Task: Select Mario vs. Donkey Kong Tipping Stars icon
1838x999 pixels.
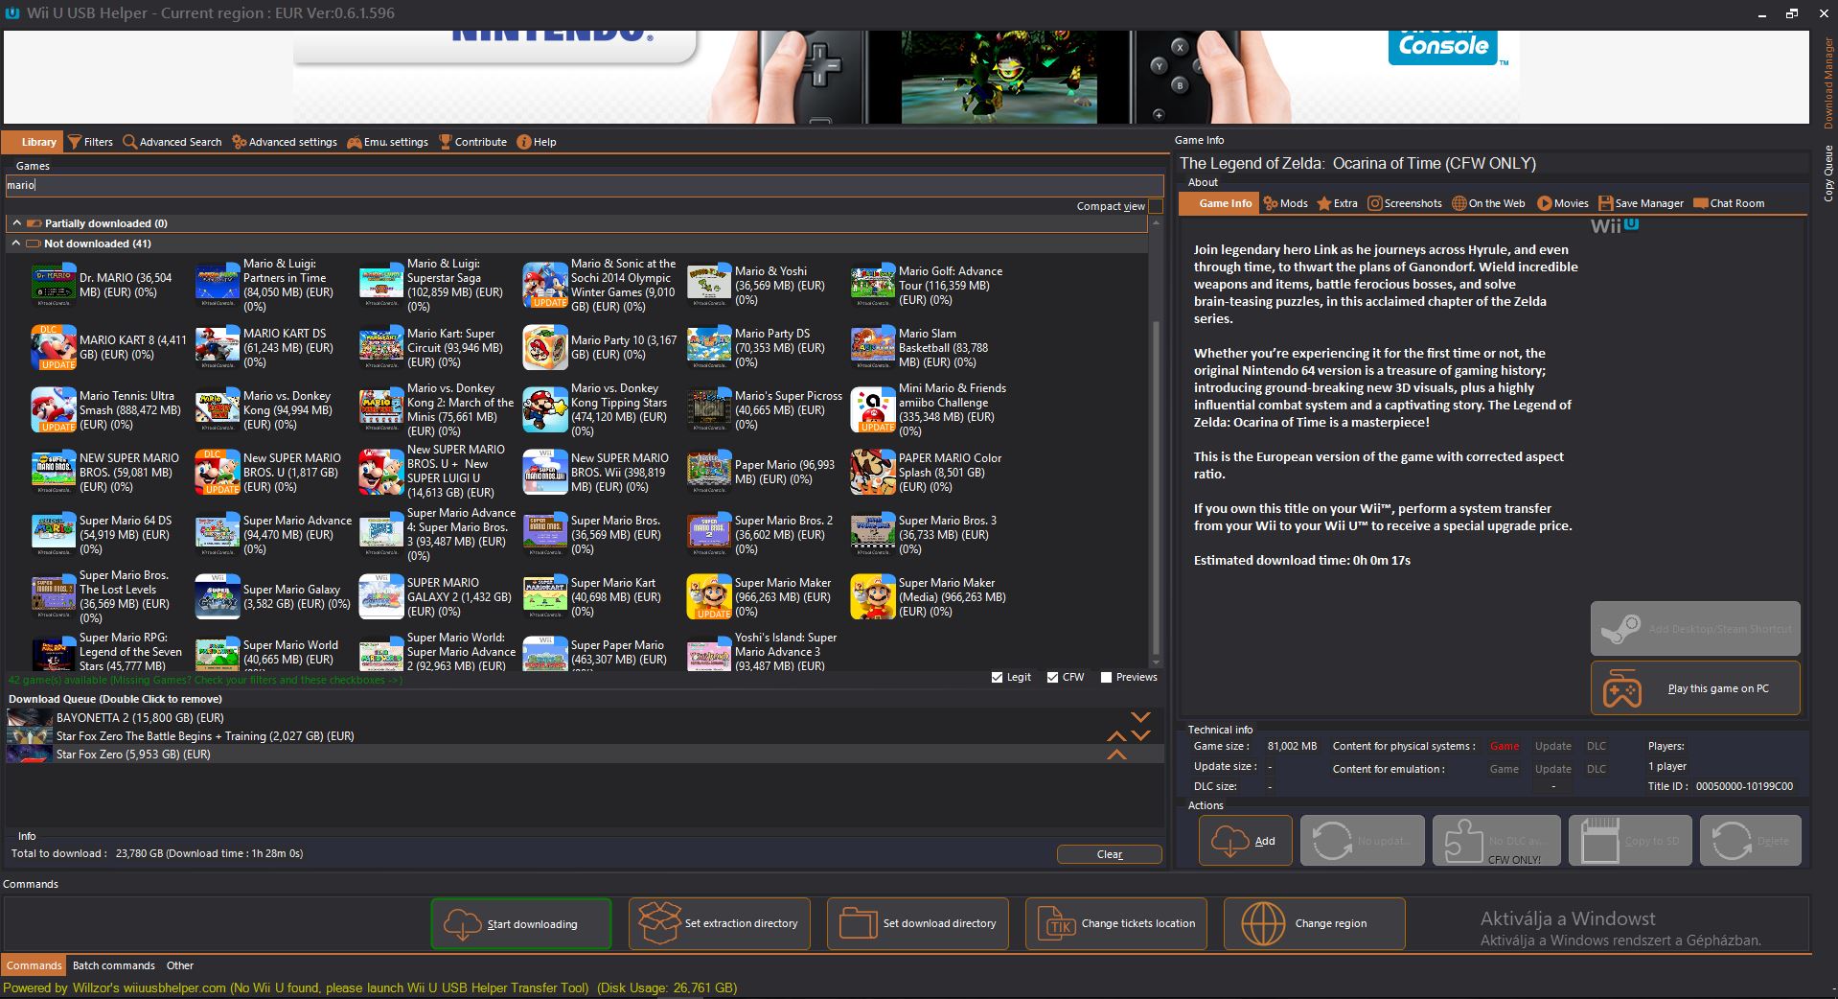Action: click(545, 409)
